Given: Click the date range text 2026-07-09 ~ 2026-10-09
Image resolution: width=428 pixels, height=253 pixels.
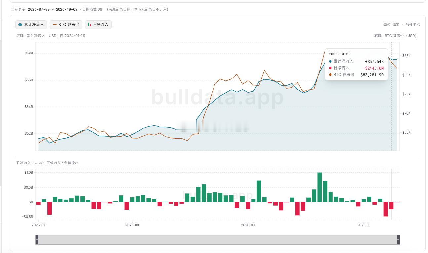Looking at the screenshot, I should [53, 9].
